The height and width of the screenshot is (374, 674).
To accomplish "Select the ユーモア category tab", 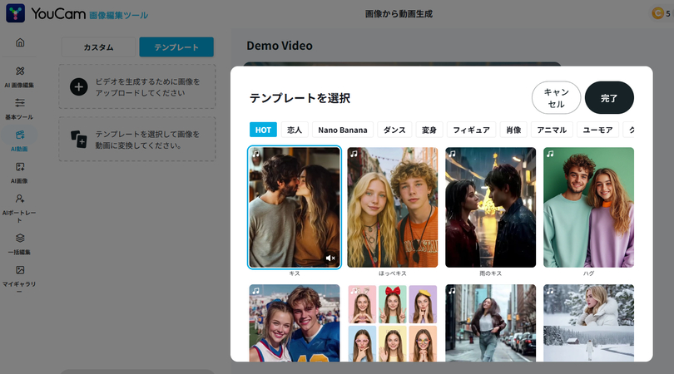I will pyautogui.click(x=597, y=130).
